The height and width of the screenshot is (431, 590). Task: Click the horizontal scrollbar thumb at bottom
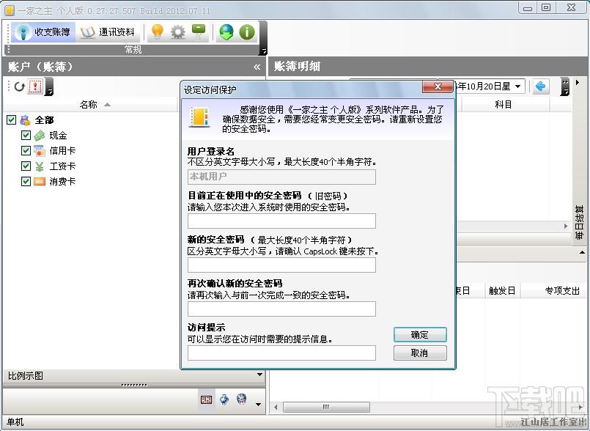326,407
